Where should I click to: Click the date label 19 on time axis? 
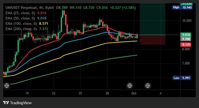(x=27, y=93)
